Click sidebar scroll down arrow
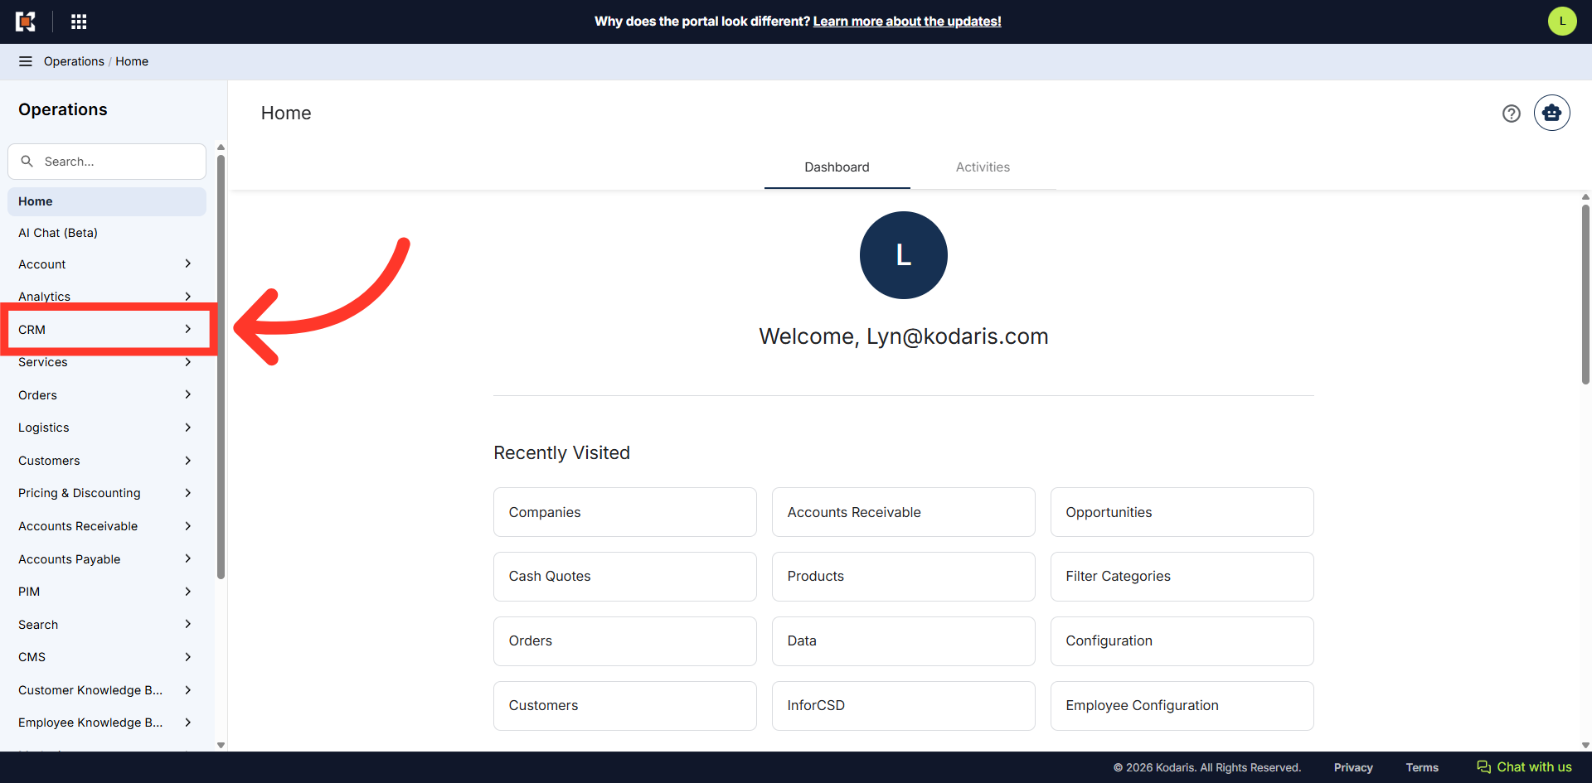The height and width of the screenshot is (783, 1592). point(221,745)
